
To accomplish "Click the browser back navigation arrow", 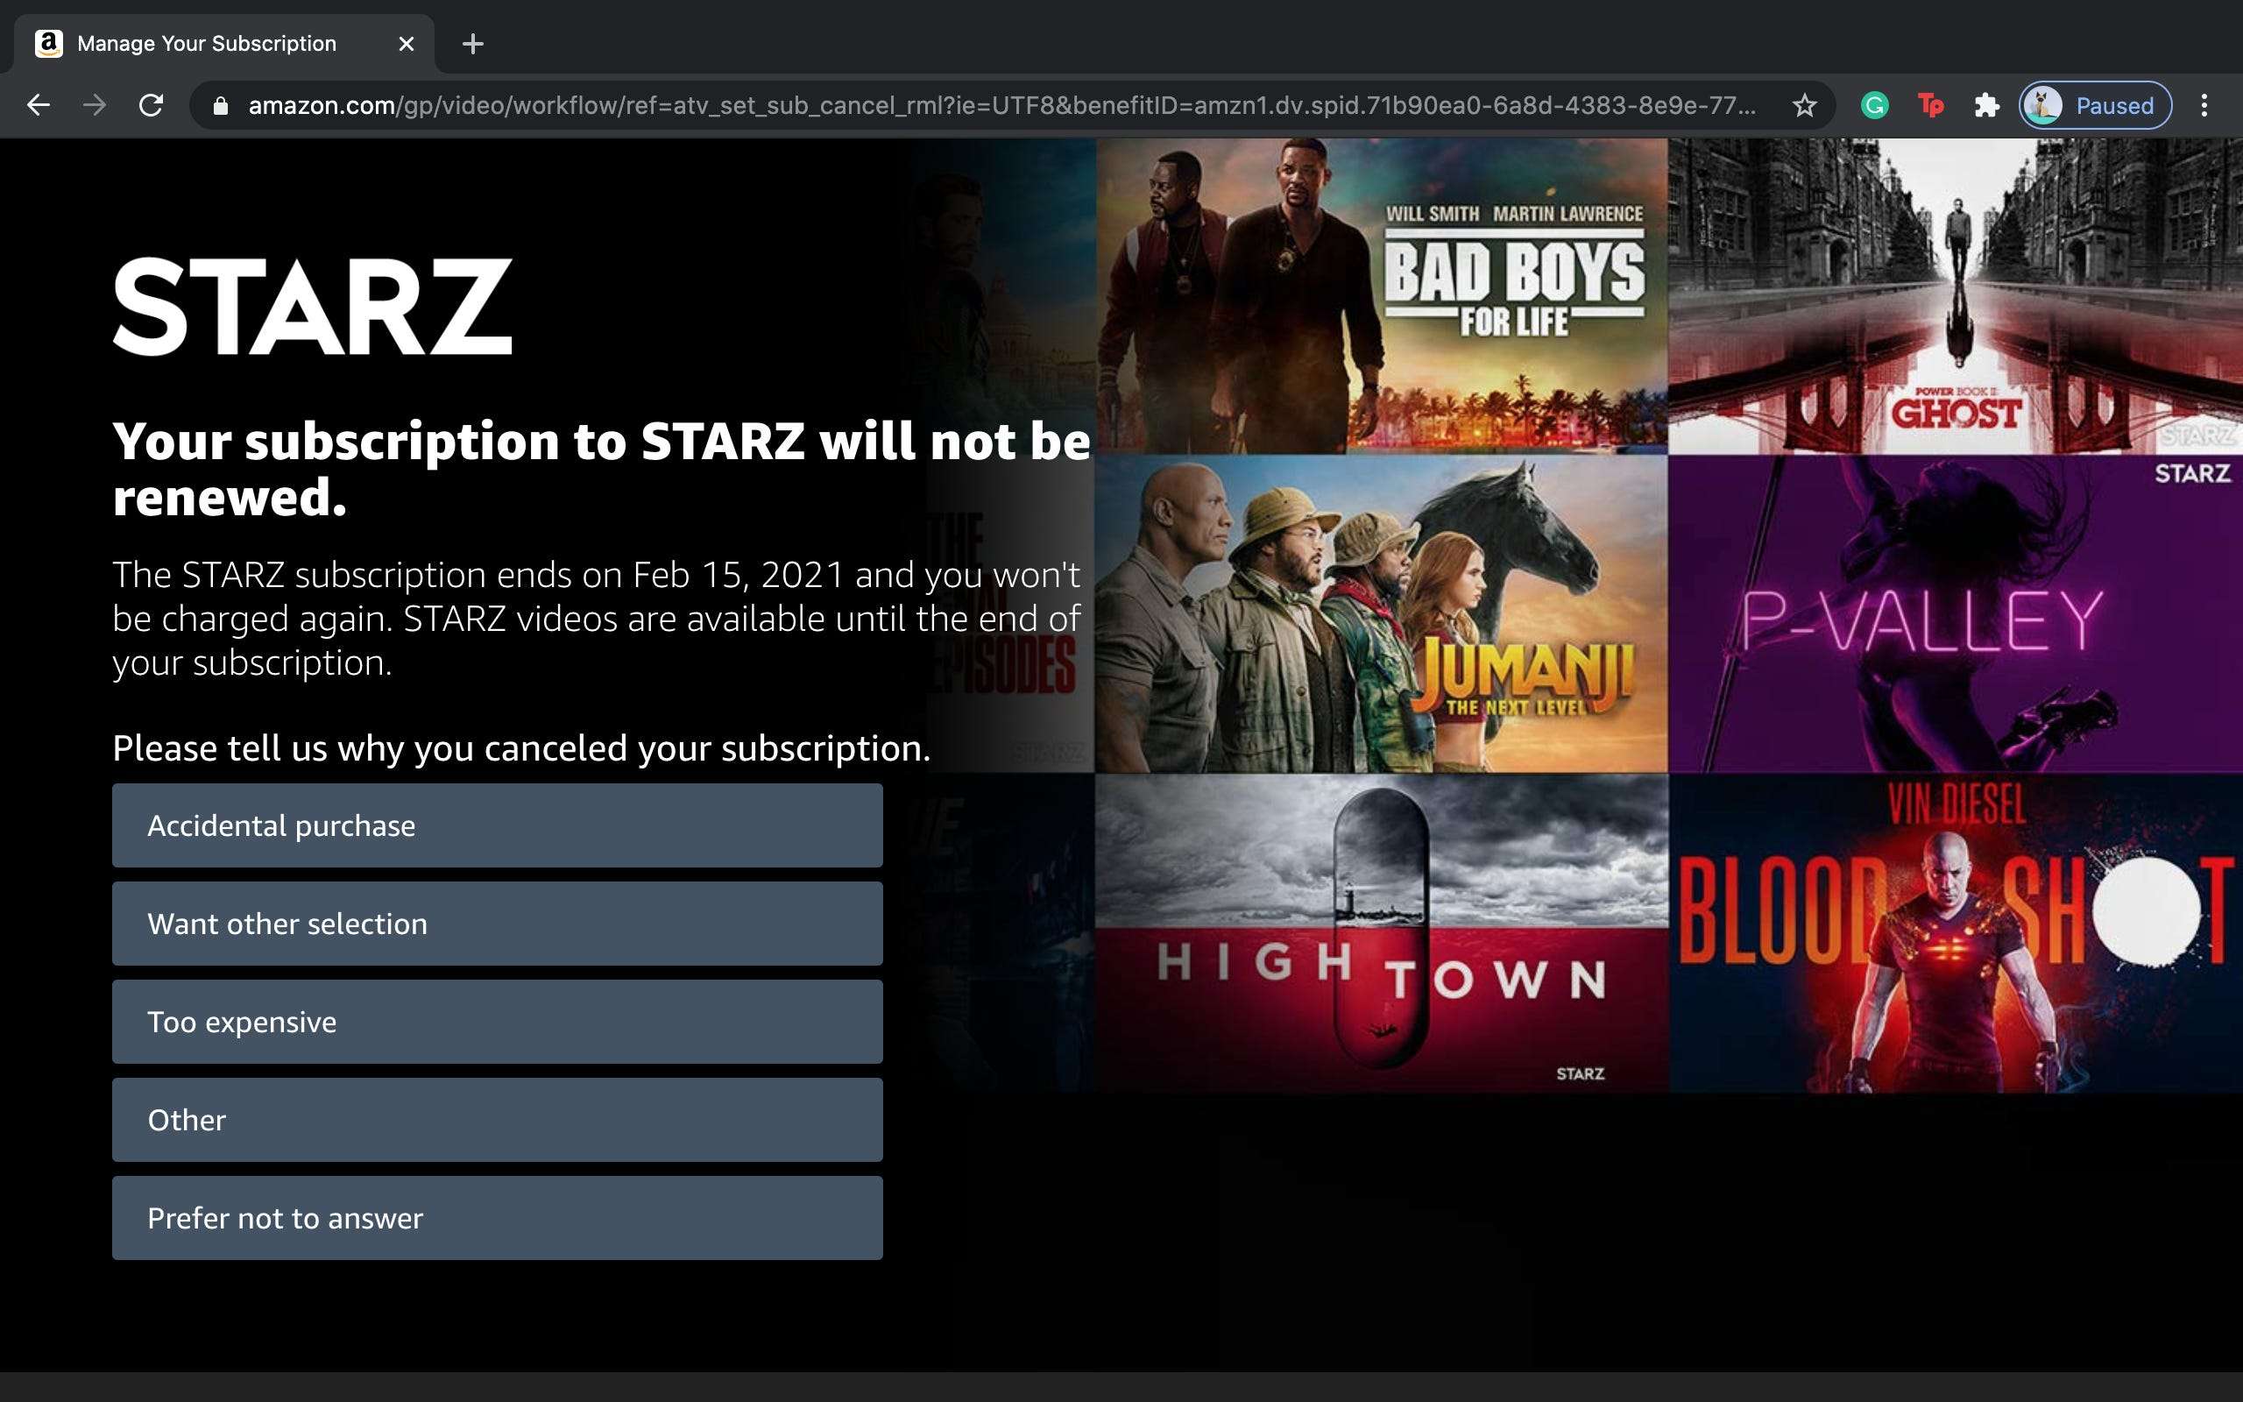I will tap(37, 105).
